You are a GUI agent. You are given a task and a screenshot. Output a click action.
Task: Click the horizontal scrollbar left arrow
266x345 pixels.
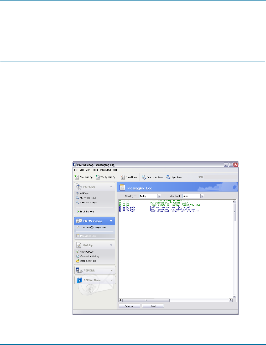[x=121, y=300]
